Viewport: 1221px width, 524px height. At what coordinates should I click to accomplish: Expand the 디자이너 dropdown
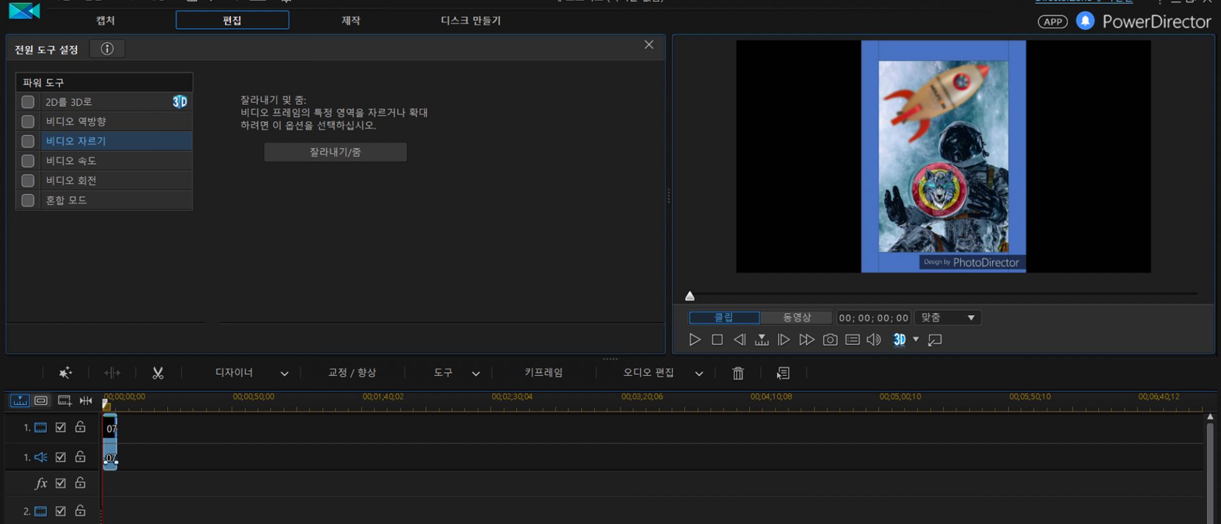284,373
